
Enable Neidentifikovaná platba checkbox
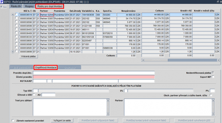coord(213,72)
